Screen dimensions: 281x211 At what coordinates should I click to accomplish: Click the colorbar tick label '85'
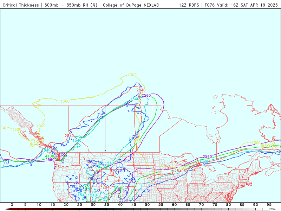click(x=242, y=205)
